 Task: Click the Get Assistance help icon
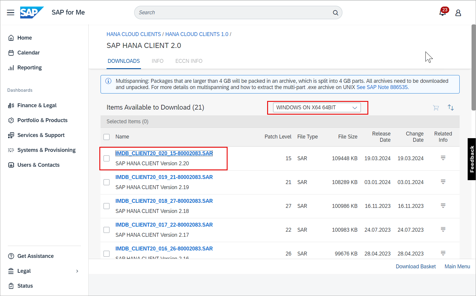click(11, 256)
